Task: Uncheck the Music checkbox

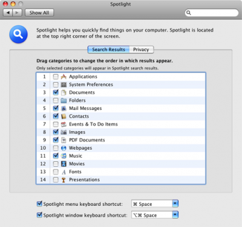Action: (x=56, y=156)
